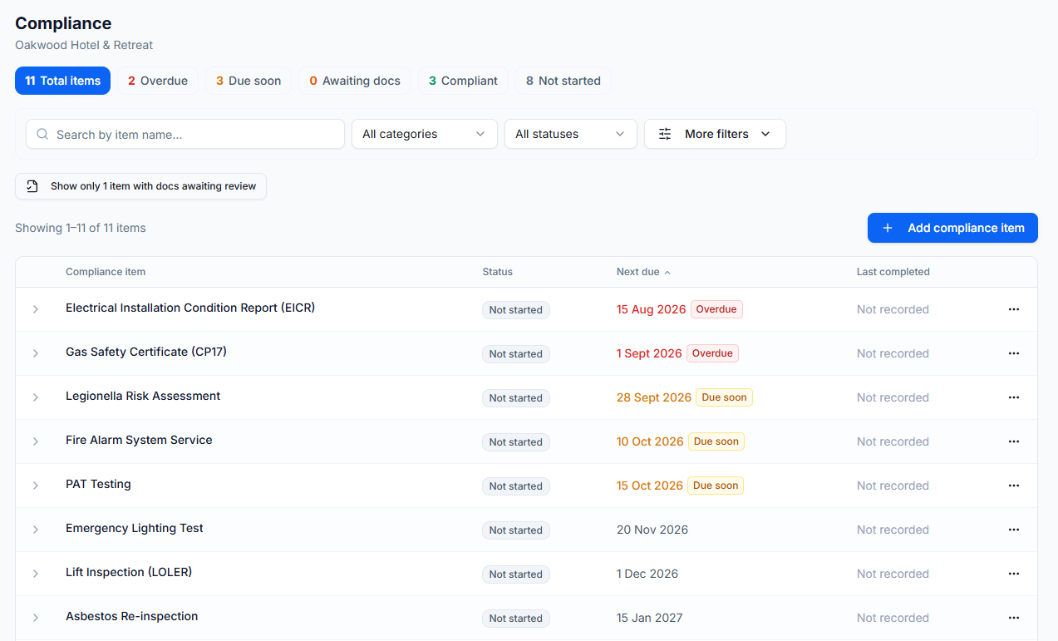Filter by the Awaiting docs tab
The width and height of the screenshot is (1058, 641).
click(x=355, y=81)
